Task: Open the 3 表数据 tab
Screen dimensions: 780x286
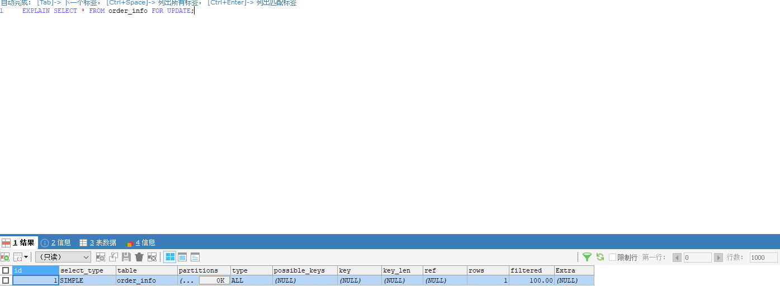Action: tap(98, 242)
